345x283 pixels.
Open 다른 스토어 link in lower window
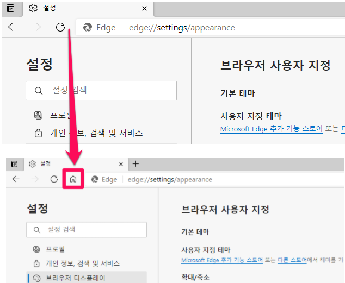pyautogui.click(x=292, y=260)
